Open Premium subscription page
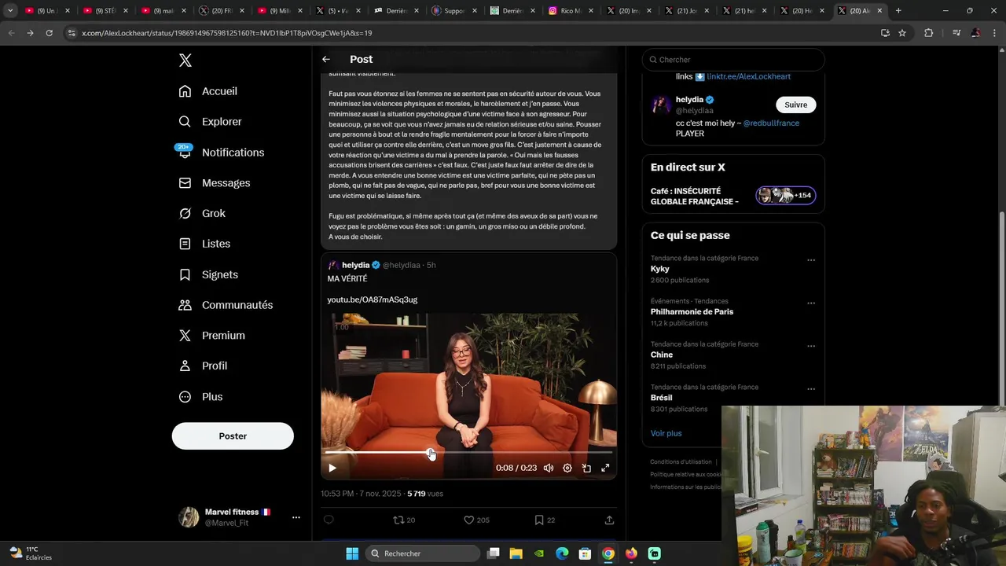Screen dimensions: 1006x566 tap(212, 336)
